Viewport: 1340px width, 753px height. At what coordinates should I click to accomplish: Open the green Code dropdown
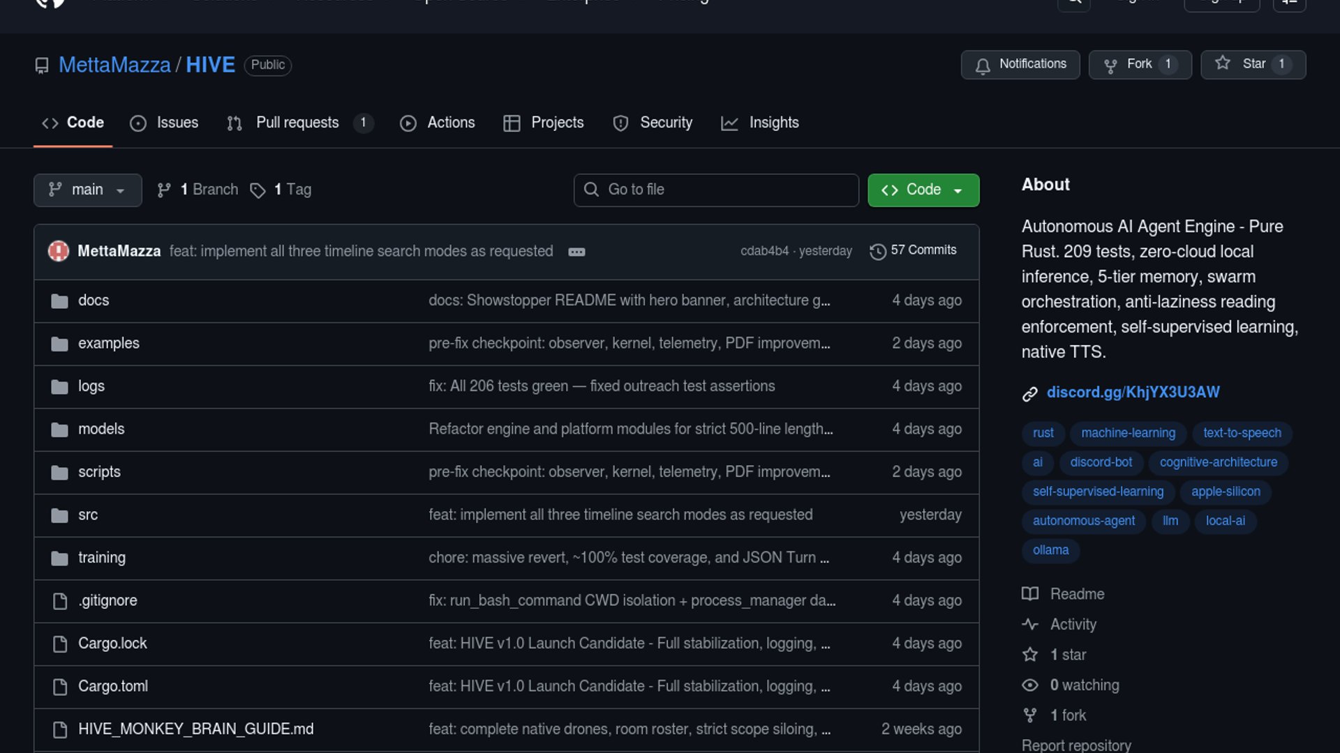[x=923, y=190]
